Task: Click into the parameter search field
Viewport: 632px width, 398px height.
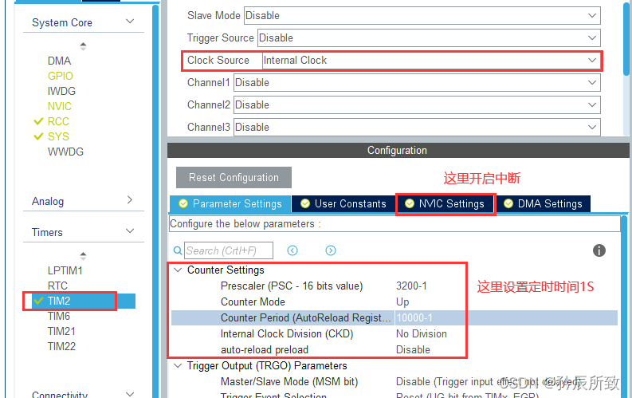Action: coord(229,250)
